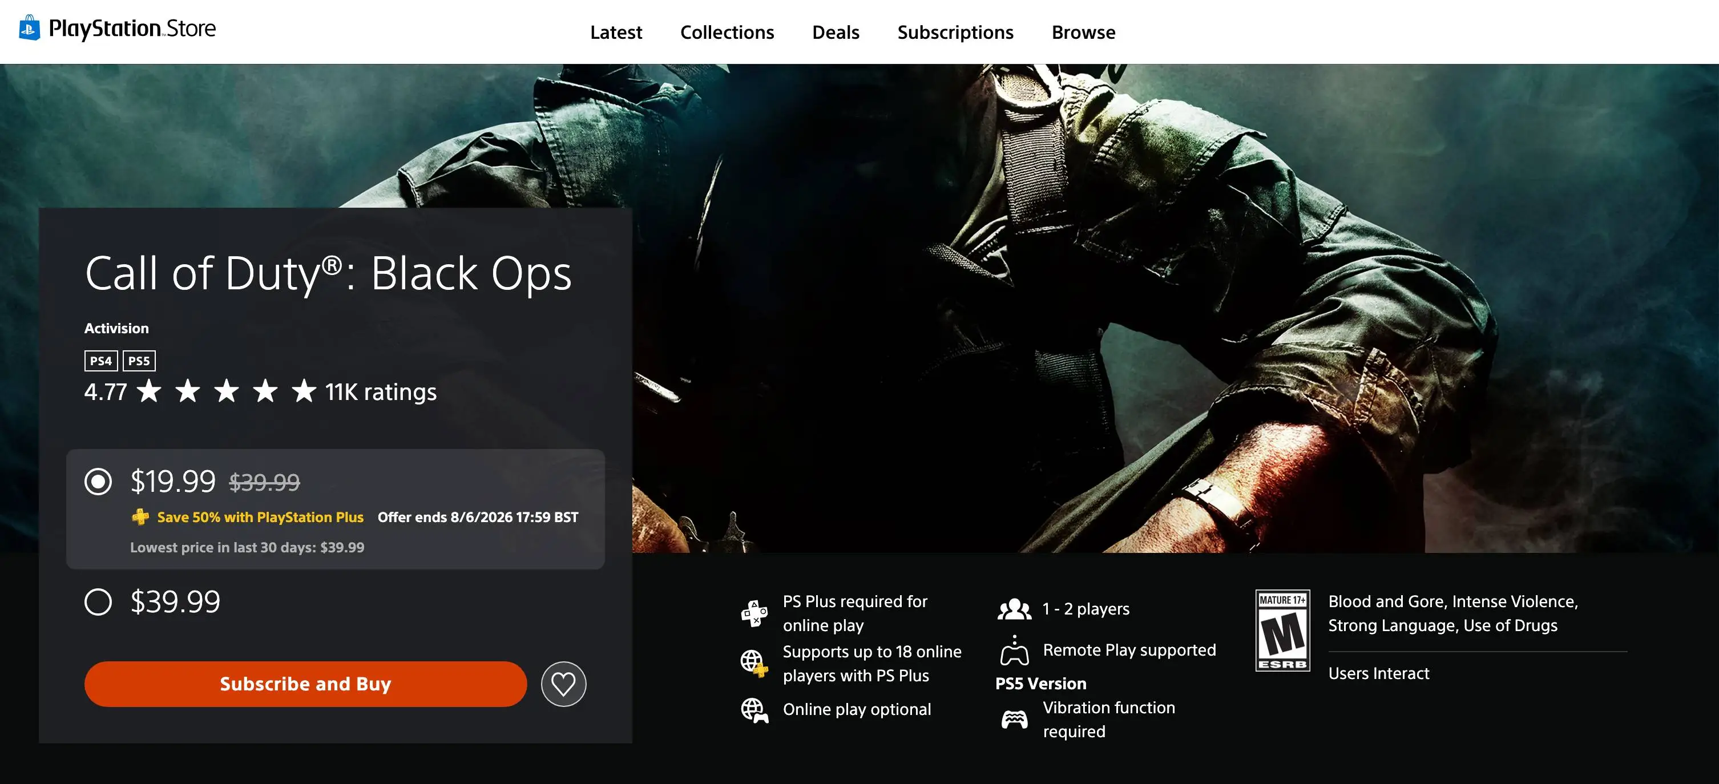The height and width of the screenshot is (784, 1719).
Task: Open the Latest menu
Action: click(x=616, y=32)
